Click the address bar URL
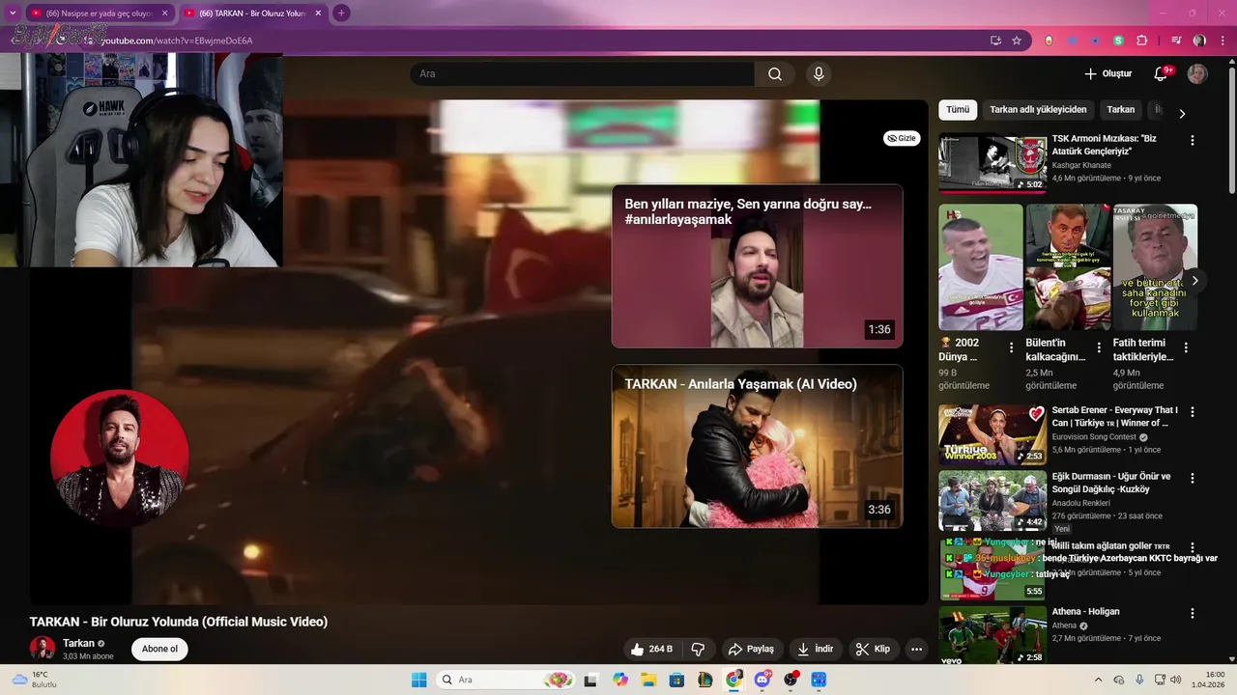 177,41
